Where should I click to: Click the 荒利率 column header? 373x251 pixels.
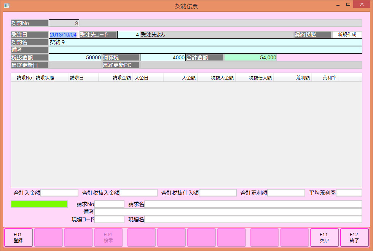coord(325,78)
